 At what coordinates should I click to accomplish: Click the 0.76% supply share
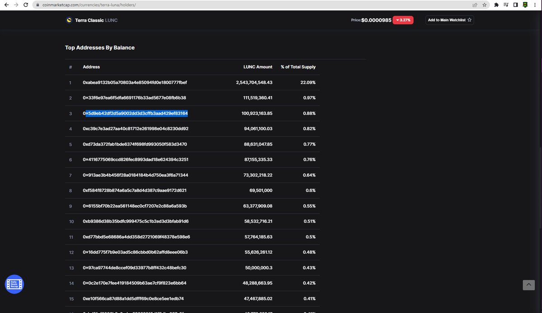coord(309,160)
